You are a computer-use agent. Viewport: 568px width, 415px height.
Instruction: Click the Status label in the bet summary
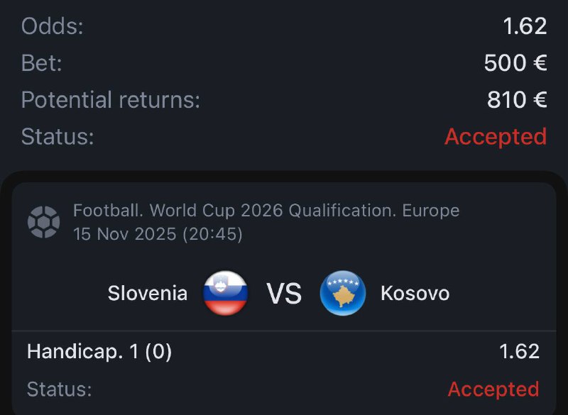pos(58,136)
